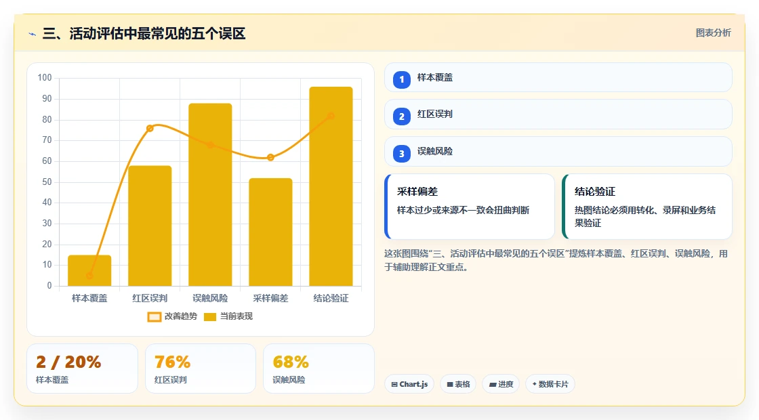Image resolution: width=759 pixels, height=420 pixels.
Task: Click the 表格 tag
Action: coord(458,384)
